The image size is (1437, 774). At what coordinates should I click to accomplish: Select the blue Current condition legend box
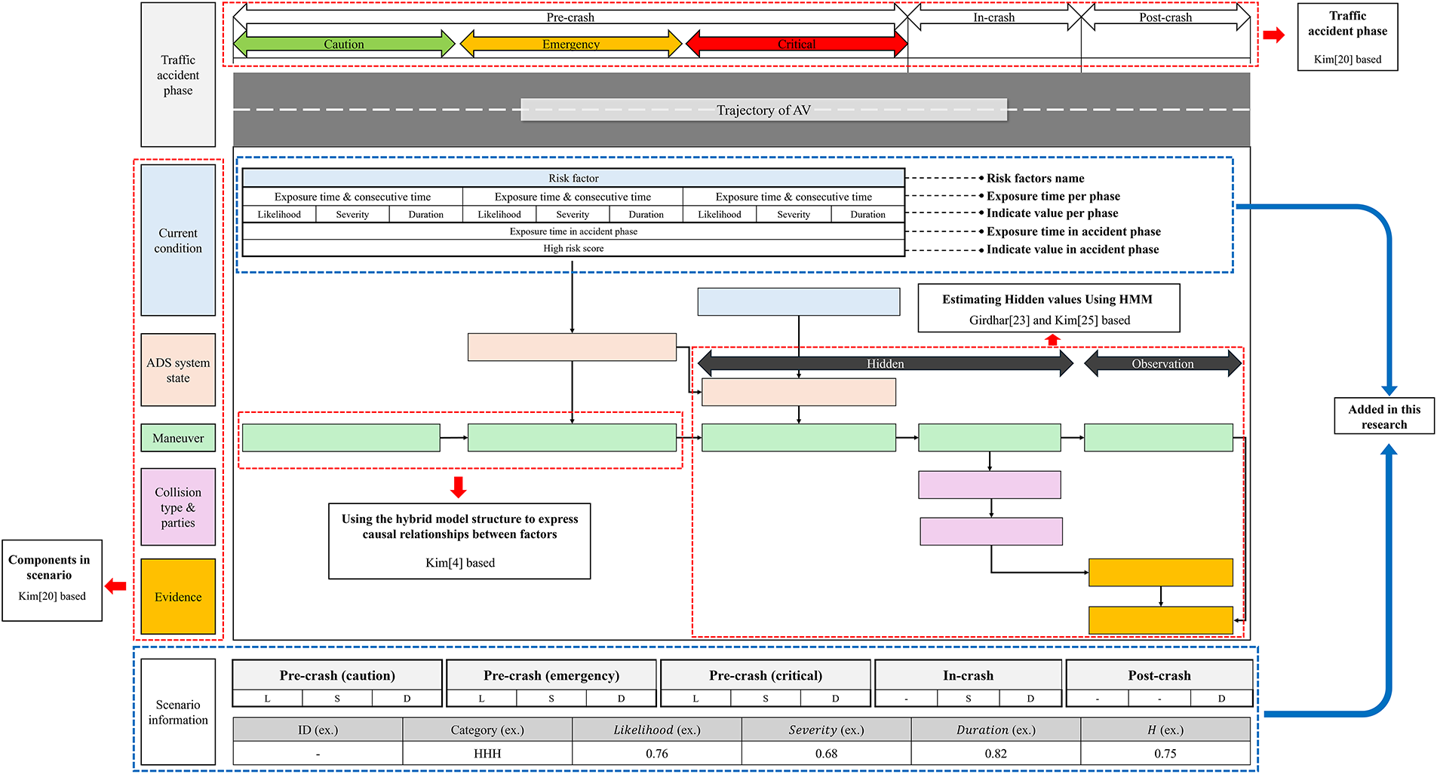tap(178, 240)
